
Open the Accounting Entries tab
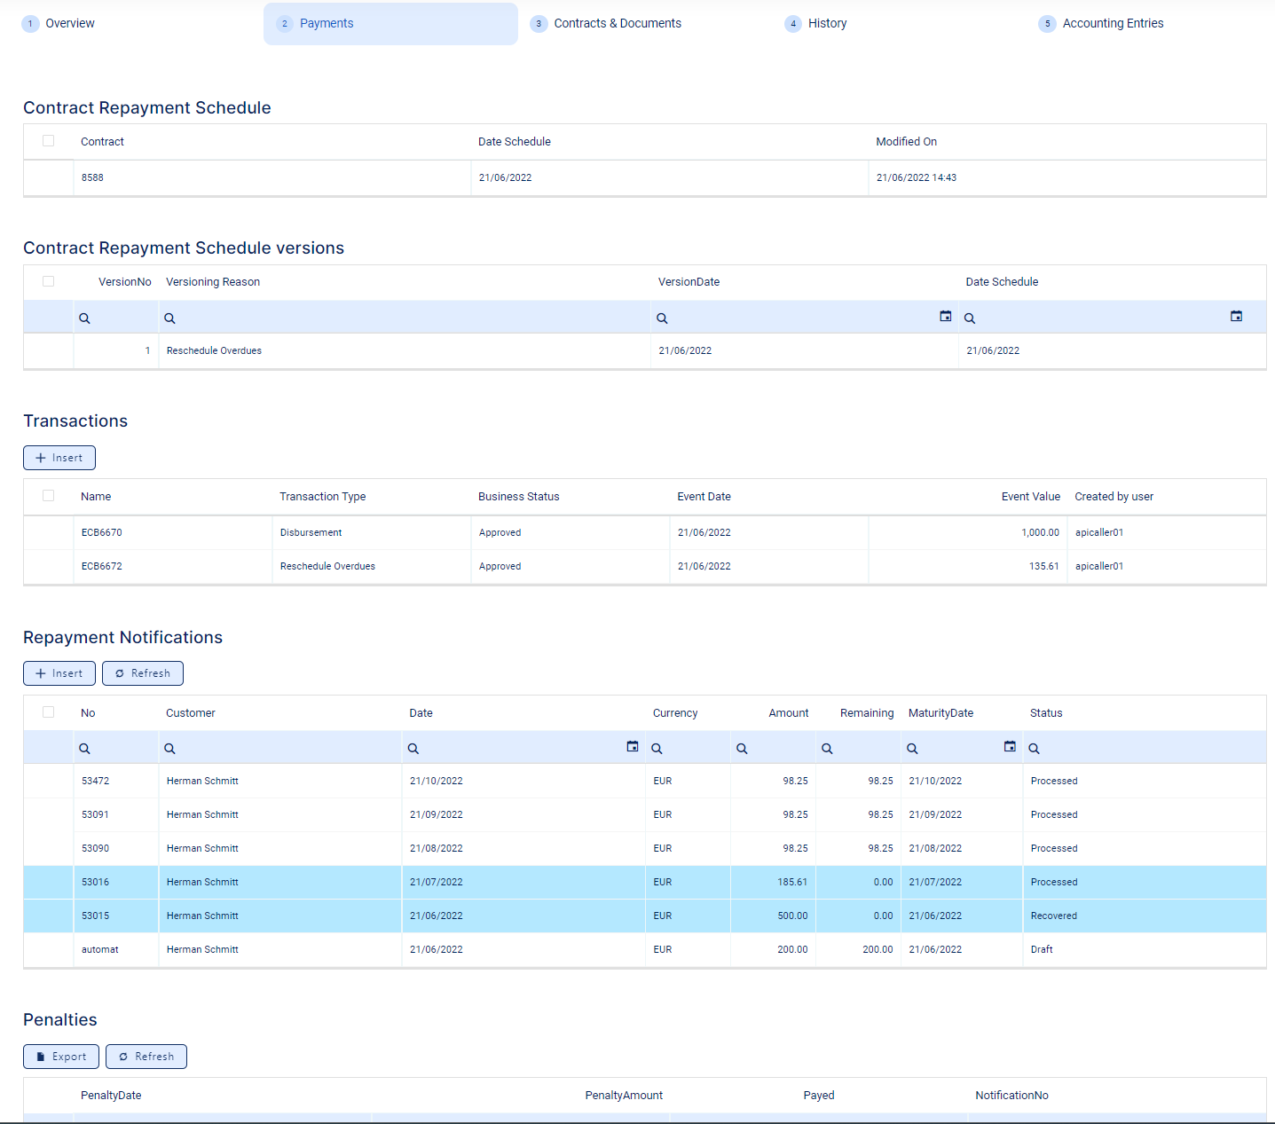(x=1112, y=24)
